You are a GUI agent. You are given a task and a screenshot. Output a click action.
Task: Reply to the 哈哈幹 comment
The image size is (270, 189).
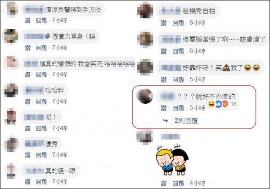41,101
